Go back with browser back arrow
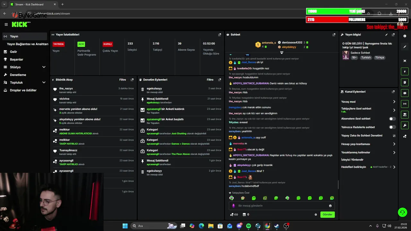411x231 pixels. [x=4, y=13]
